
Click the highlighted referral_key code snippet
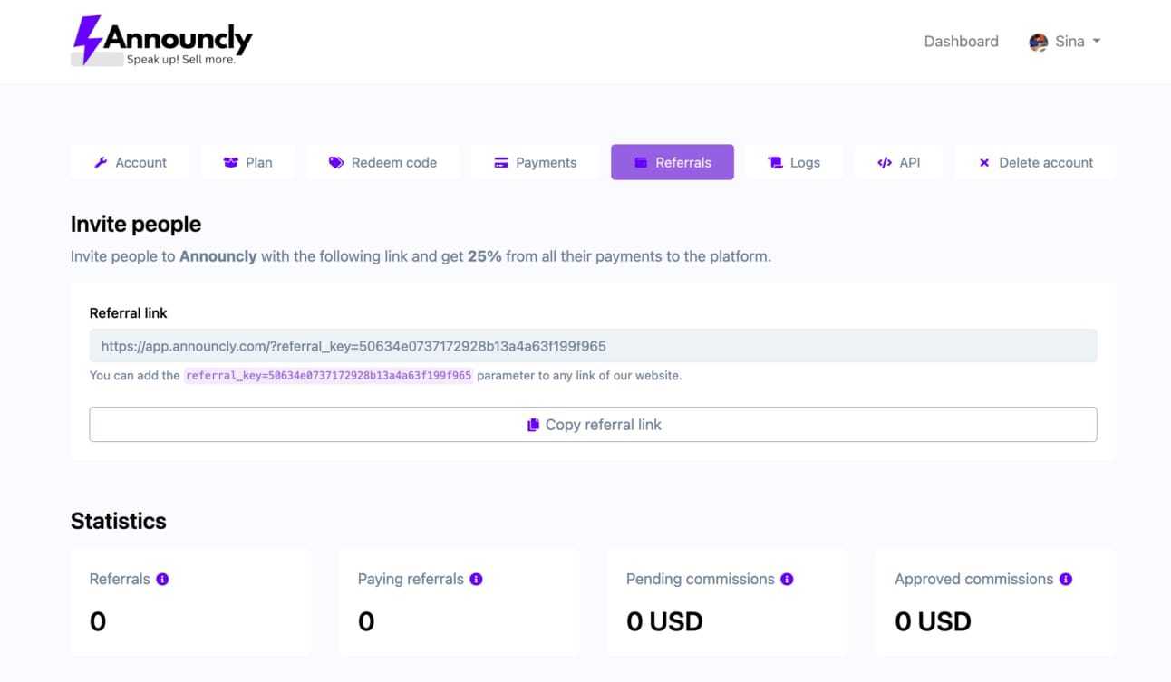(x=329, y=375)
